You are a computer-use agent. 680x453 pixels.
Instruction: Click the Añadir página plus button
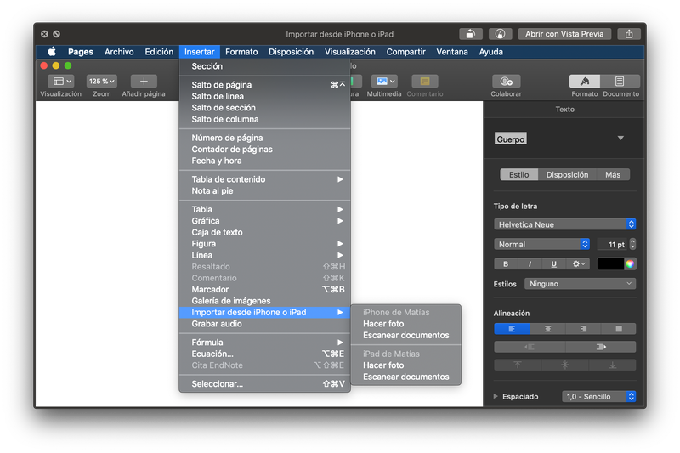(x=144, y=81)
